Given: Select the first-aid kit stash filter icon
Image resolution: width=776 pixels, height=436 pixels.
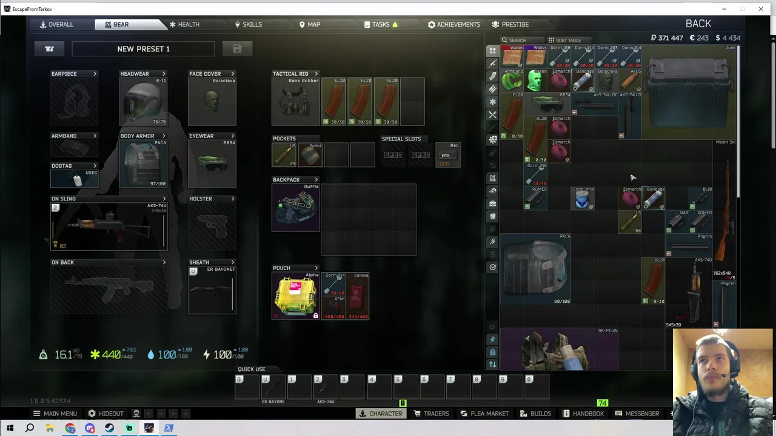Looking at the screenshot, I should click(x=493, y=139).
